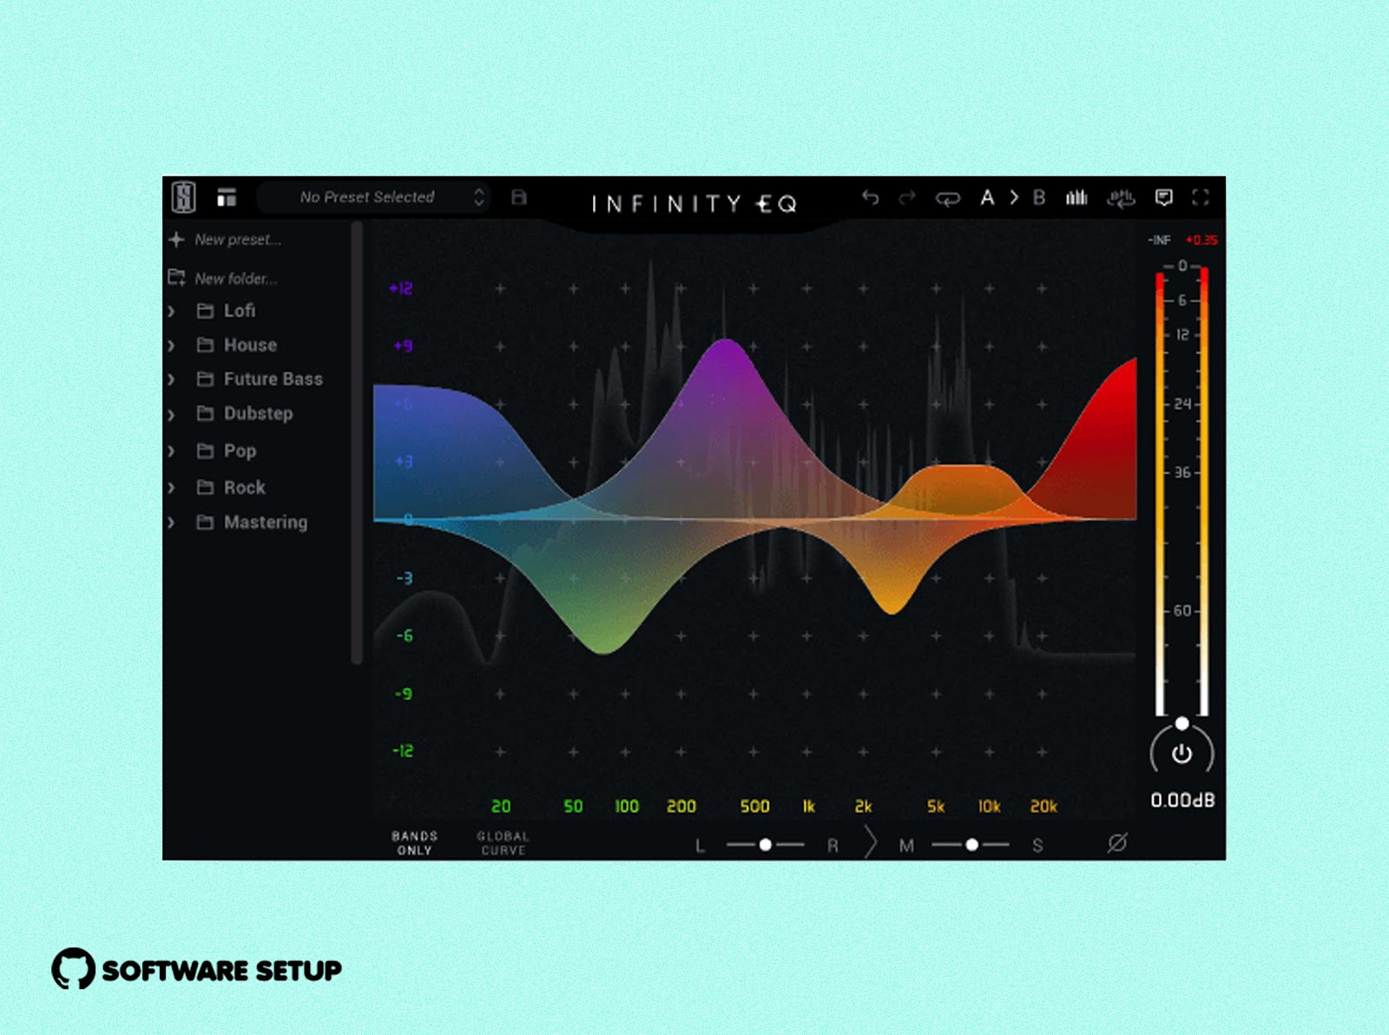Screen dimensions: 1389x1035
Task: Select the B comparison state
Action: click(1039, 198)
